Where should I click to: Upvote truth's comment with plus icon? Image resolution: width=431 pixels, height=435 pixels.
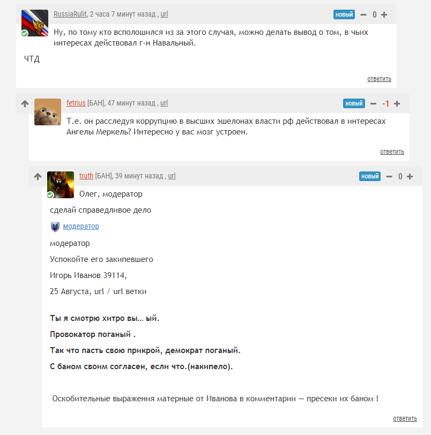tap(410, 176)
